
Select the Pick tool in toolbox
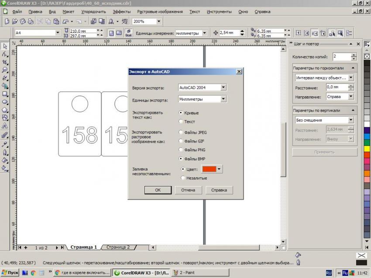(5, 46)
